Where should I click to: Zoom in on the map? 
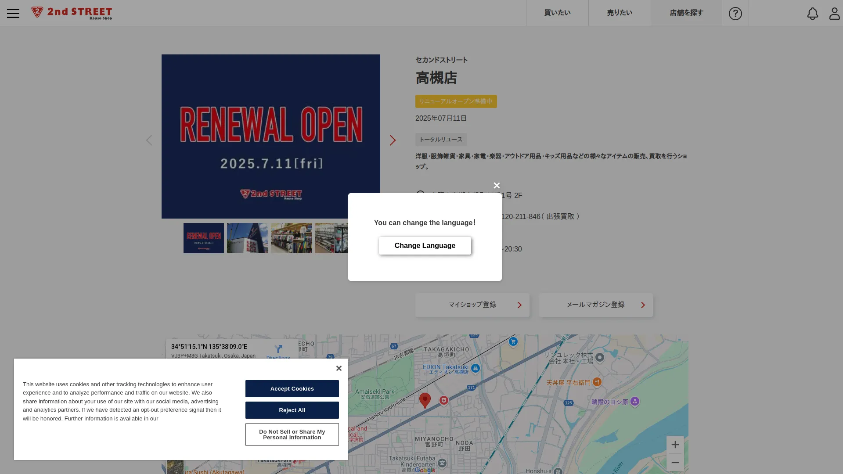tap(675, 445)
